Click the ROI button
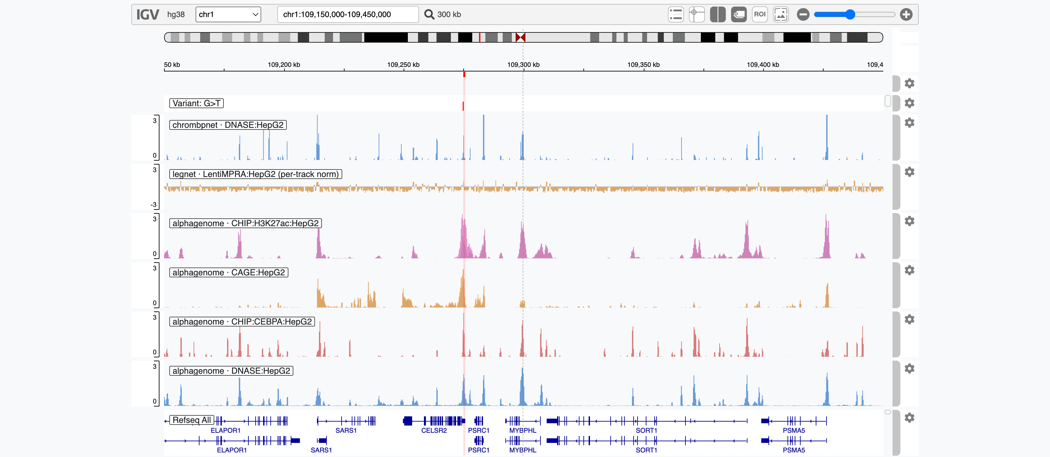 pyautogui.click(x=759, y=14)
